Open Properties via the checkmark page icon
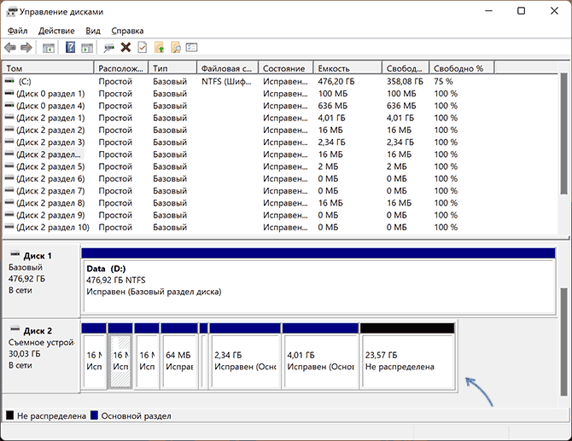 pyautogui.click(x=143, y=48)
